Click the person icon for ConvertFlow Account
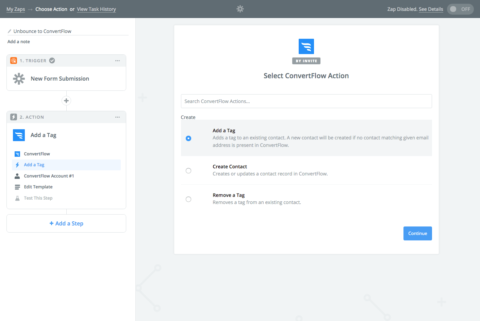 (x=17, y=176)
